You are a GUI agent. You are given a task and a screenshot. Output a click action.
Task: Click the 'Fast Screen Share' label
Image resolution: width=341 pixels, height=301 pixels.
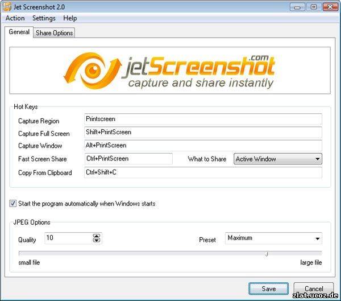(43, 159)
